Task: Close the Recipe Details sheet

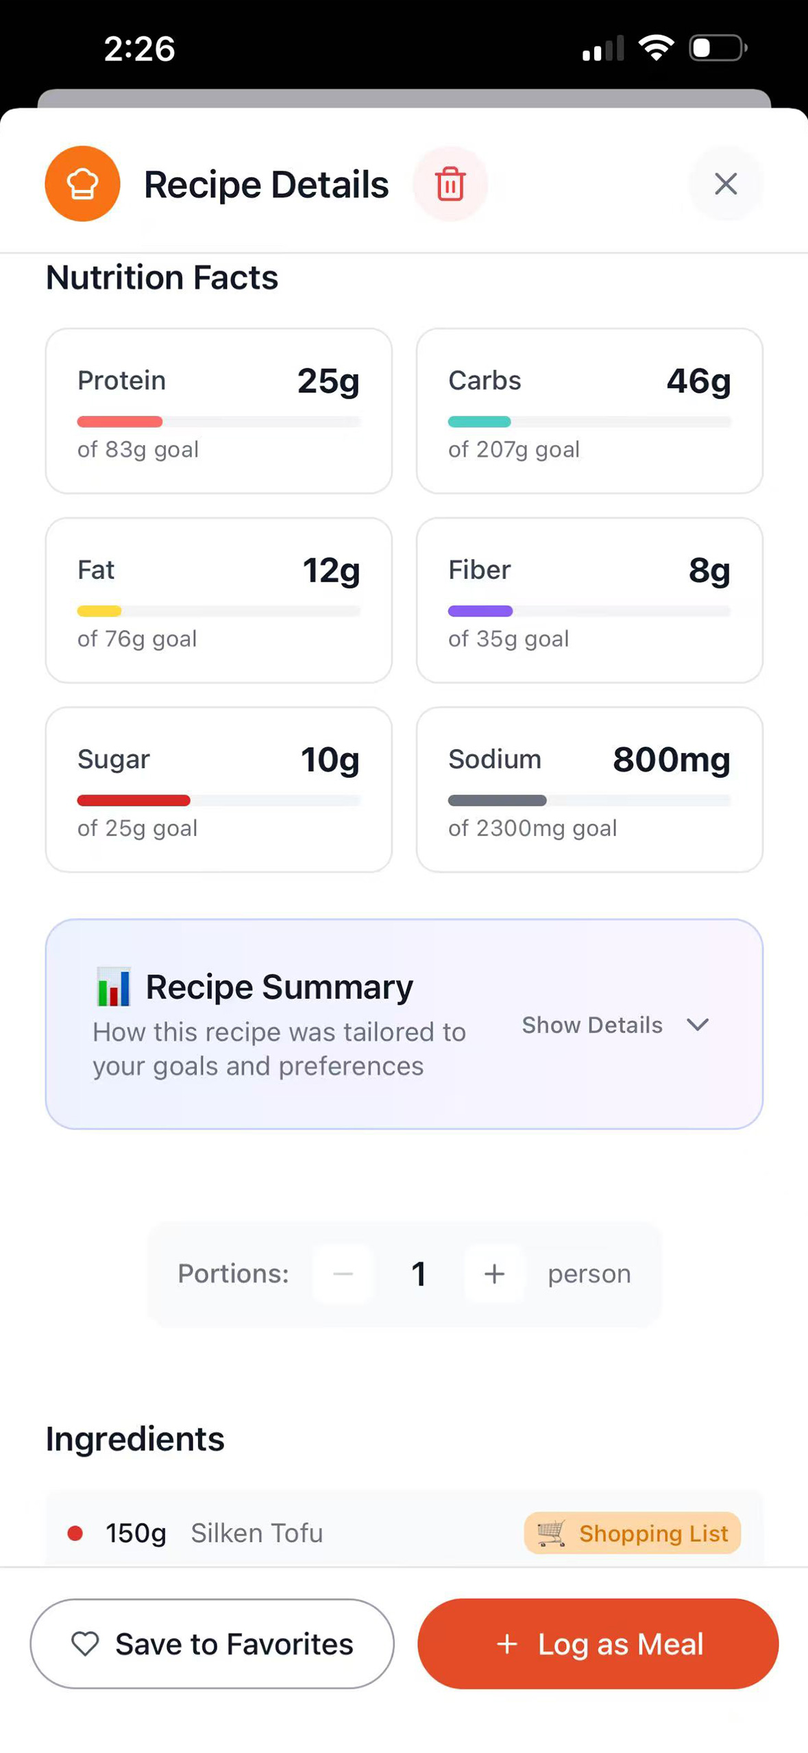Action: (725, 184)
